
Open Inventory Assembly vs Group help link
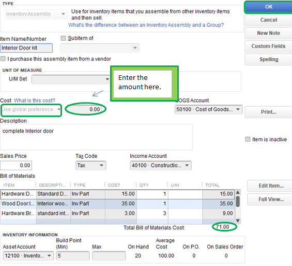(x=146, y=25)
